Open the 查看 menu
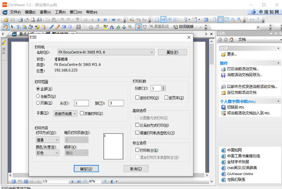 (45, 11)
